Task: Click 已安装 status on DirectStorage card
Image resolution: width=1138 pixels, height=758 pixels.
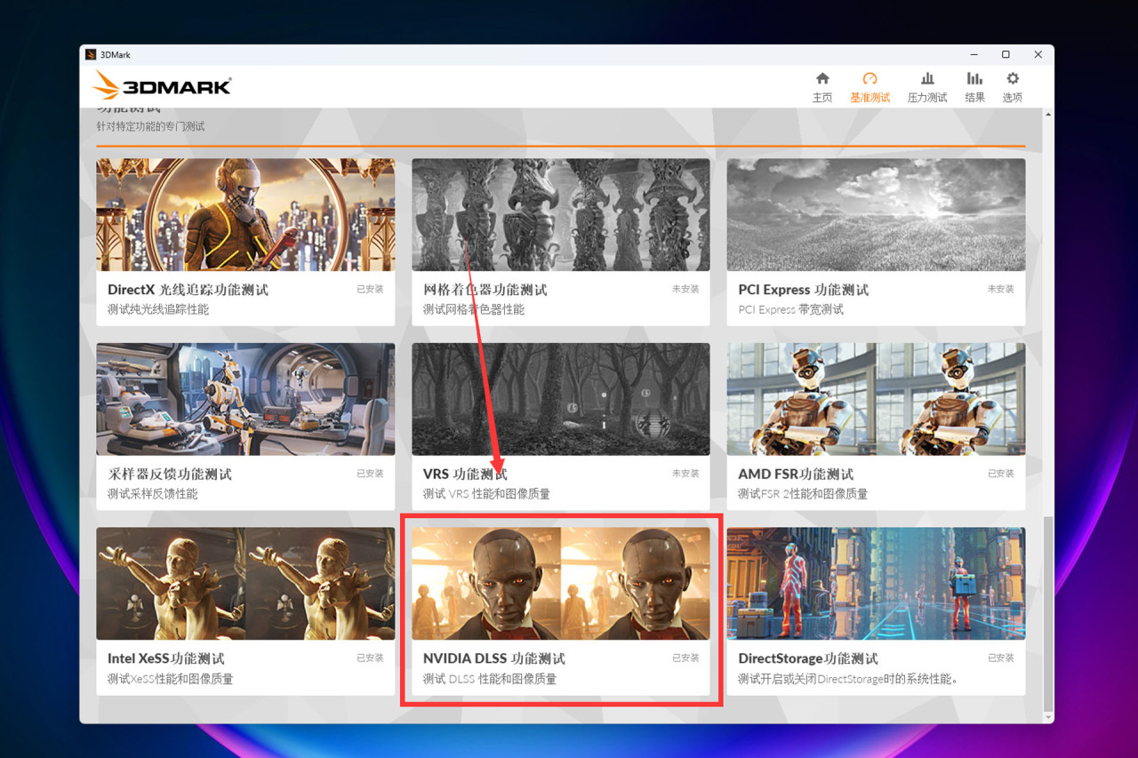Action: click(x=1000, y=658)
